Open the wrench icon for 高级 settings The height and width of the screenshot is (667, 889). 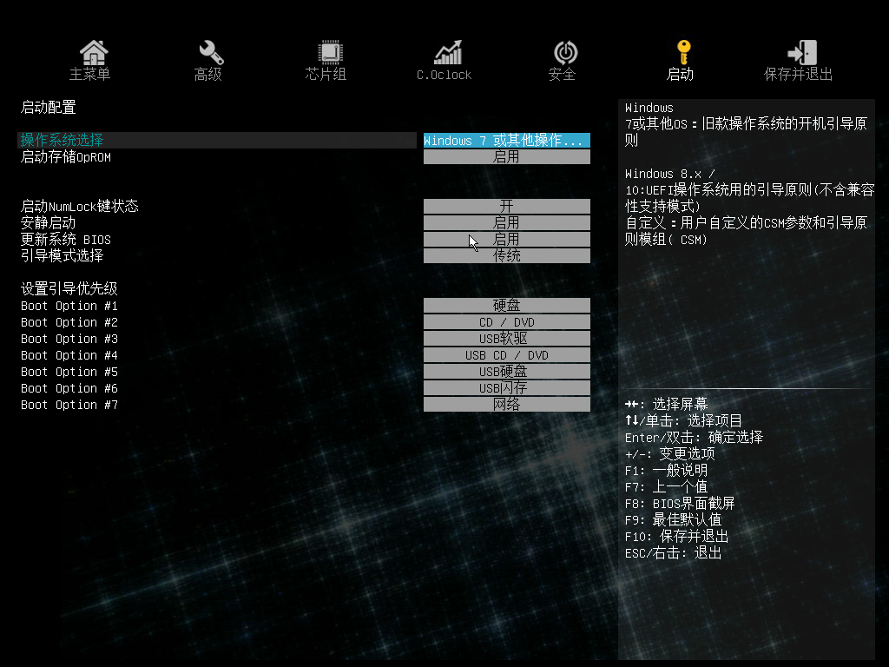pos(210,52)
